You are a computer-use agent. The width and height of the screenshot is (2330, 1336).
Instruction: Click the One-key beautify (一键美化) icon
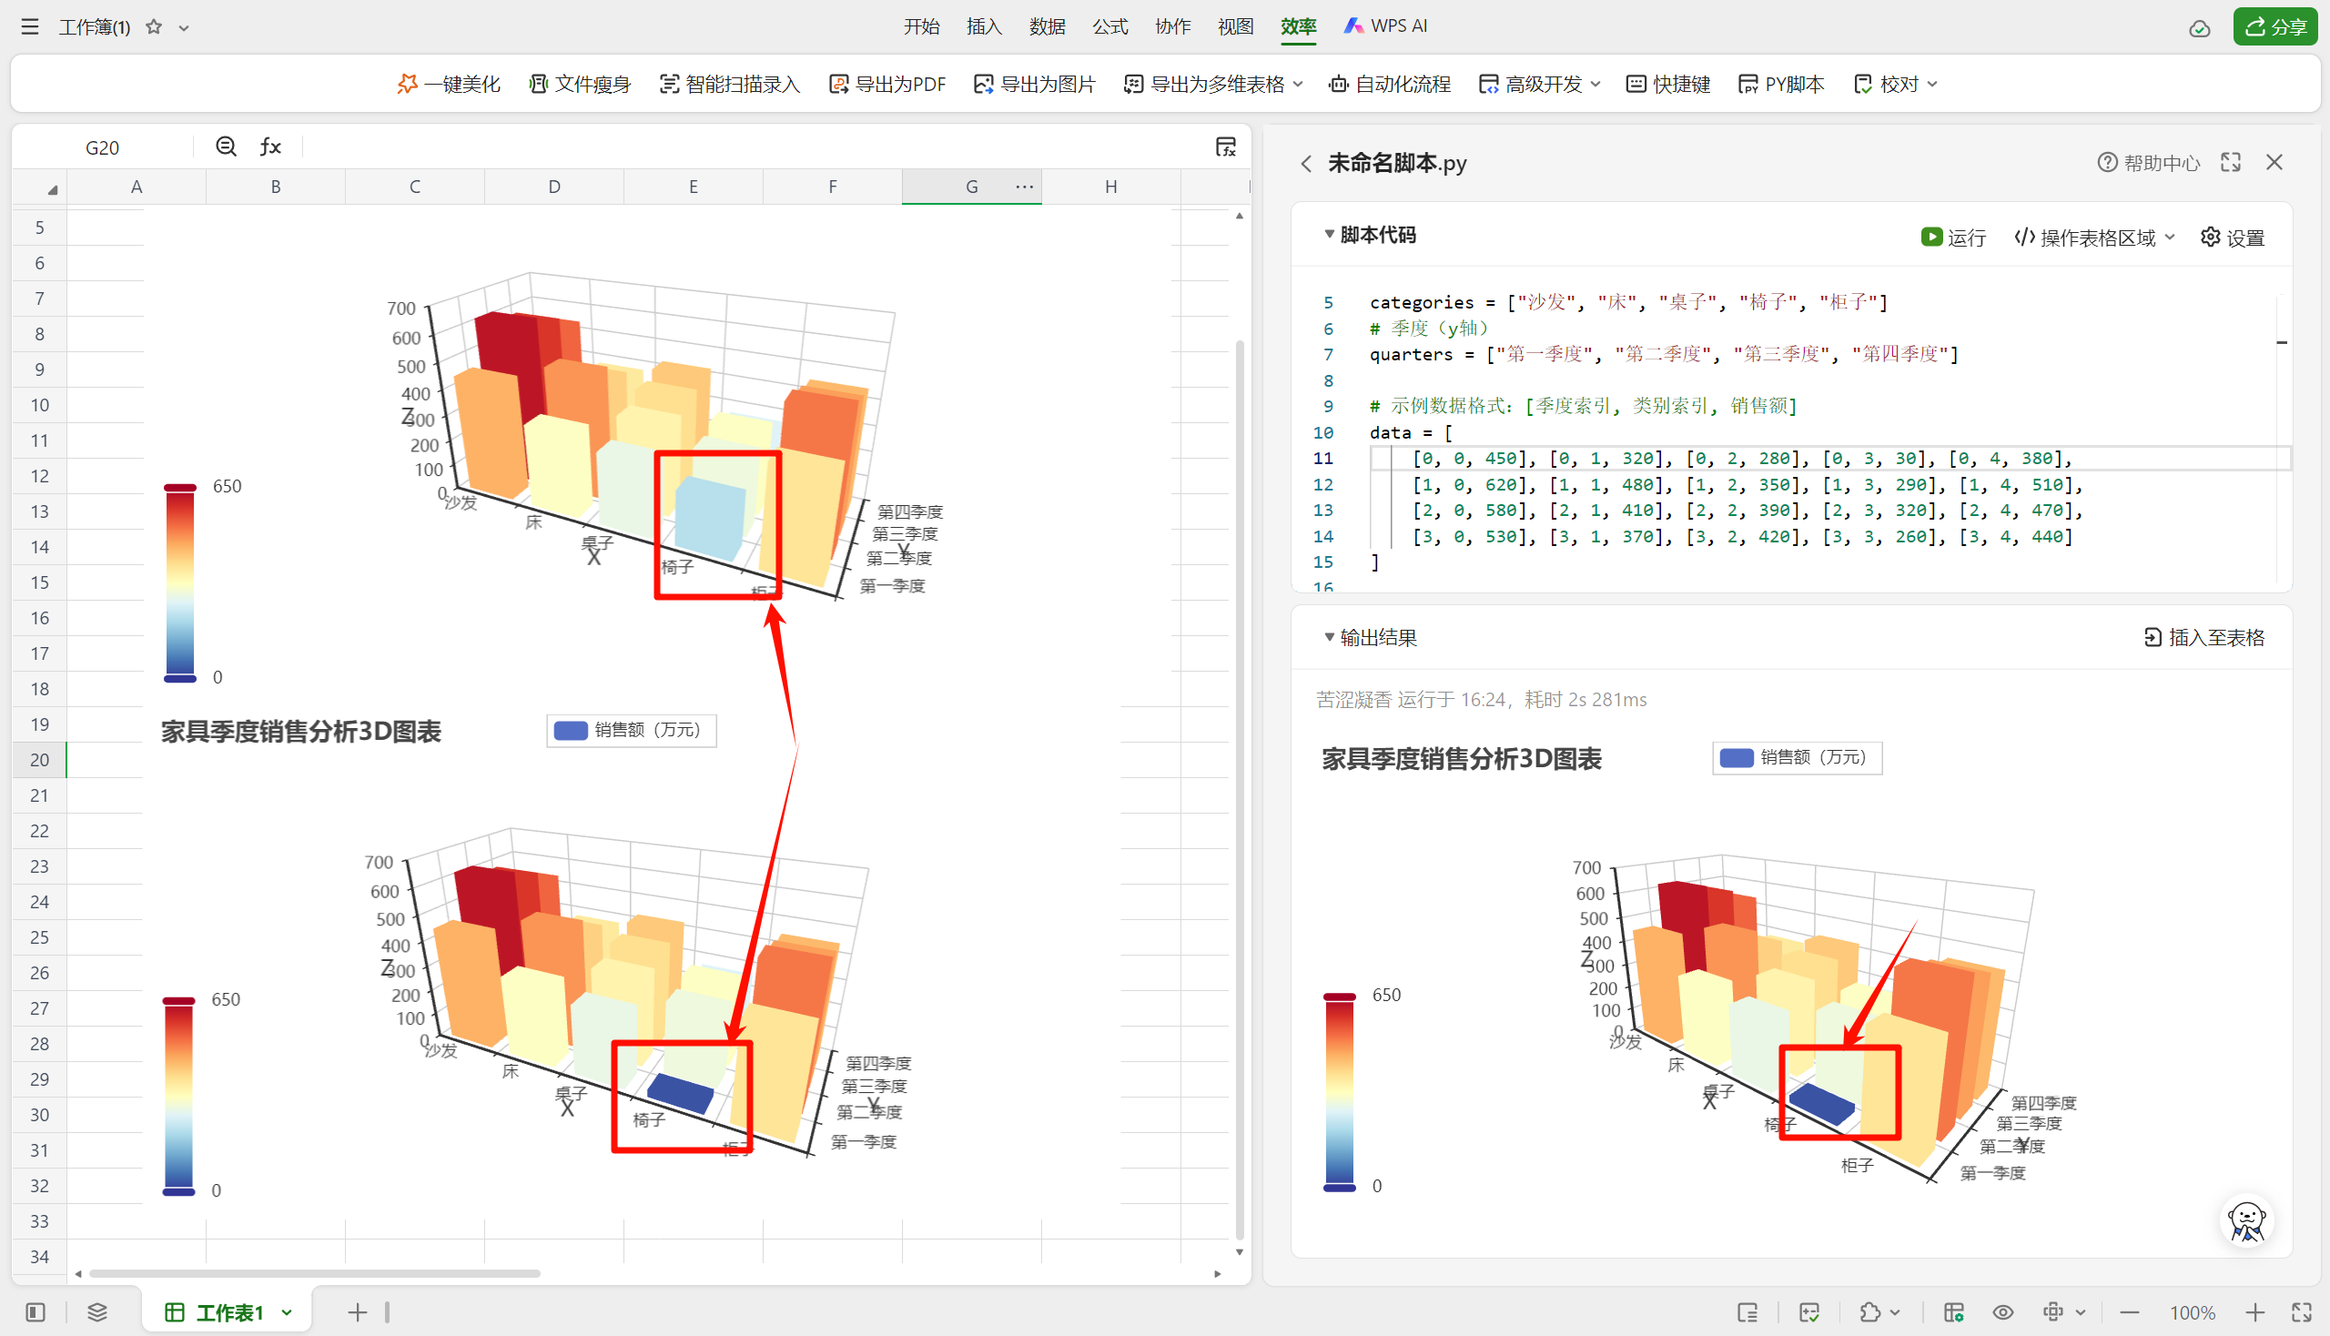[x=407, y=85]
